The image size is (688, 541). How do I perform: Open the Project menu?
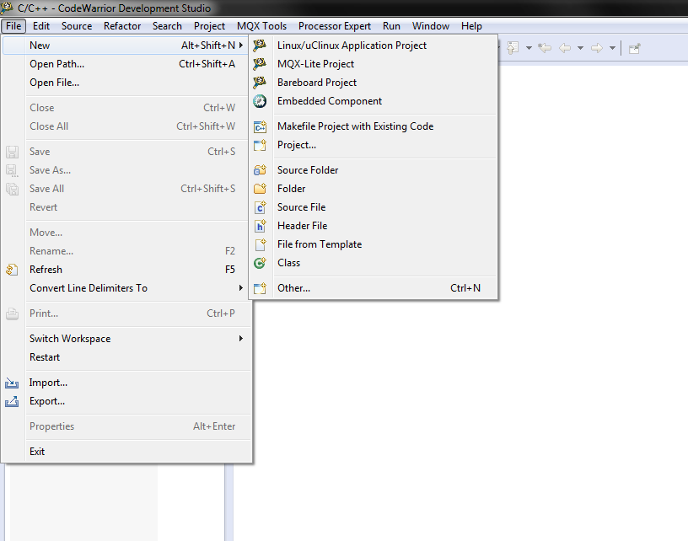[209, 26]
